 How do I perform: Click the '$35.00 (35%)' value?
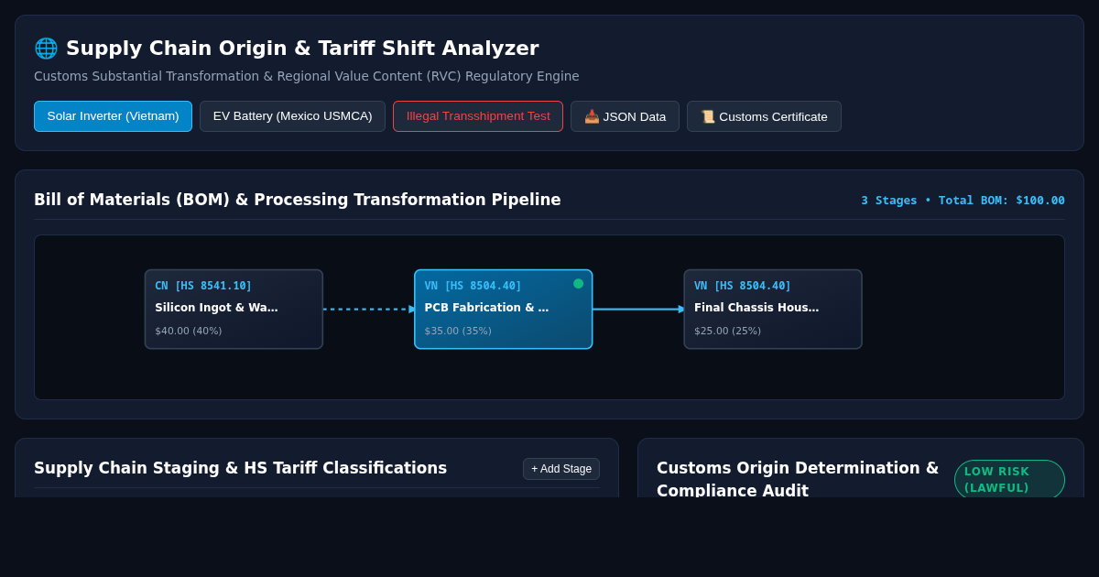coord(458,332)
